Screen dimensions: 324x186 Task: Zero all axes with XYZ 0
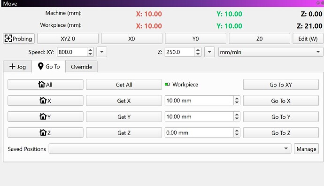(x=68, y=39)
